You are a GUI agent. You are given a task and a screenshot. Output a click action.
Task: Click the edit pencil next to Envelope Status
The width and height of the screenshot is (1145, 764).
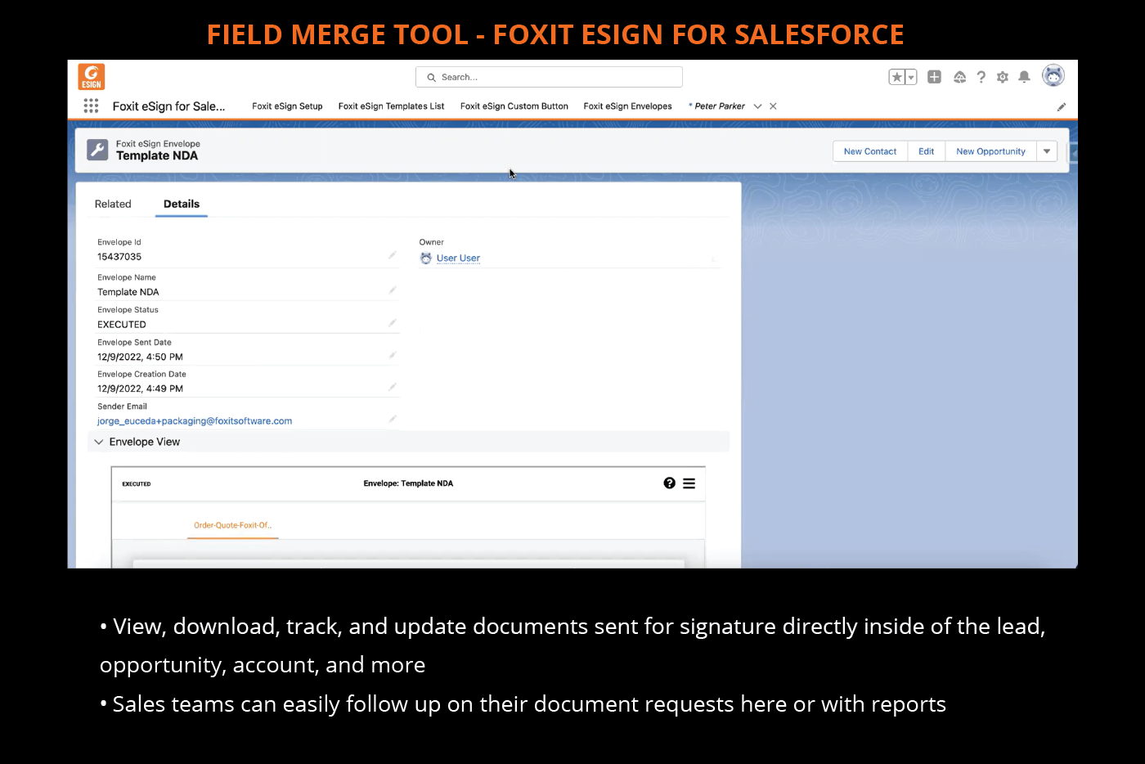click(x=392, y=322)
